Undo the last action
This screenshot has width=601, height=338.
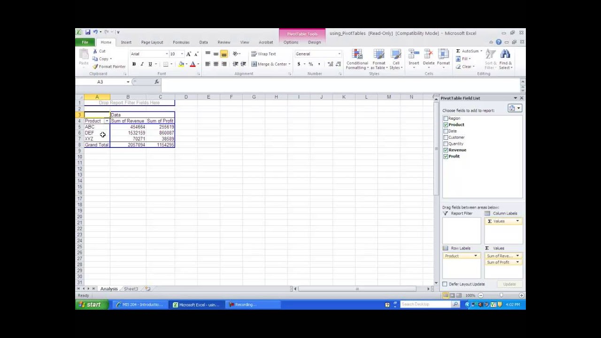[x=95, y=32]
